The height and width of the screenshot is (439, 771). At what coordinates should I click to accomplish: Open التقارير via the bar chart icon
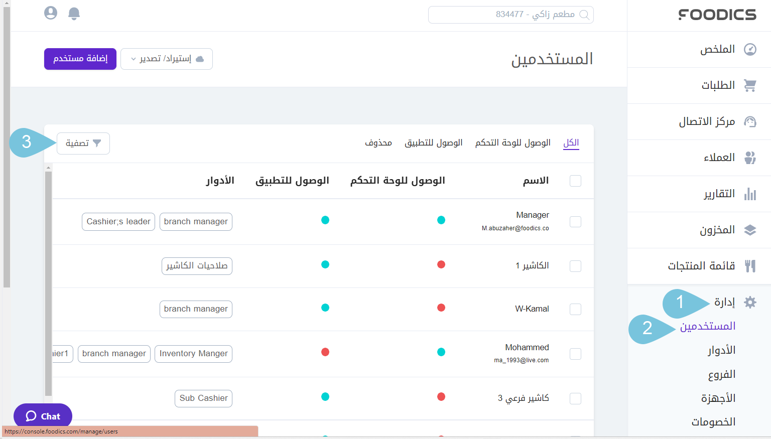[750, 194]
